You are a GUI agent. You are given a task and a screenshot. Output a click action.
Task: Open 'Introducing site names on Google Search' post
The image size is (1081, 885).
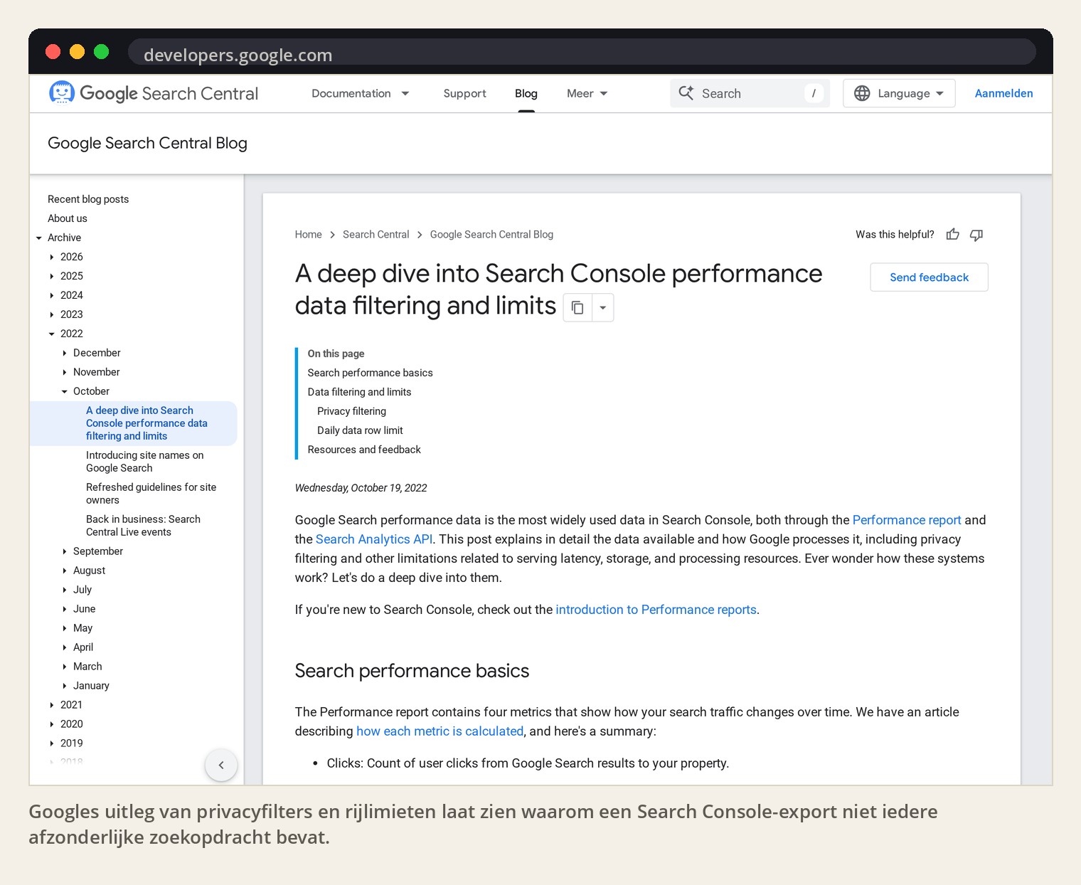[145, 462]
